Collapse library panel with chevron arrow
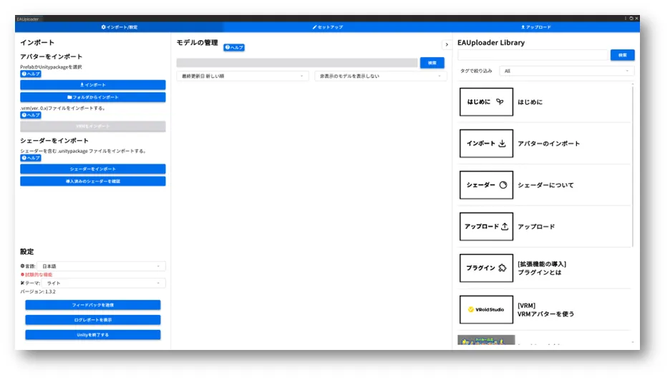 click(x=446, y=44)
